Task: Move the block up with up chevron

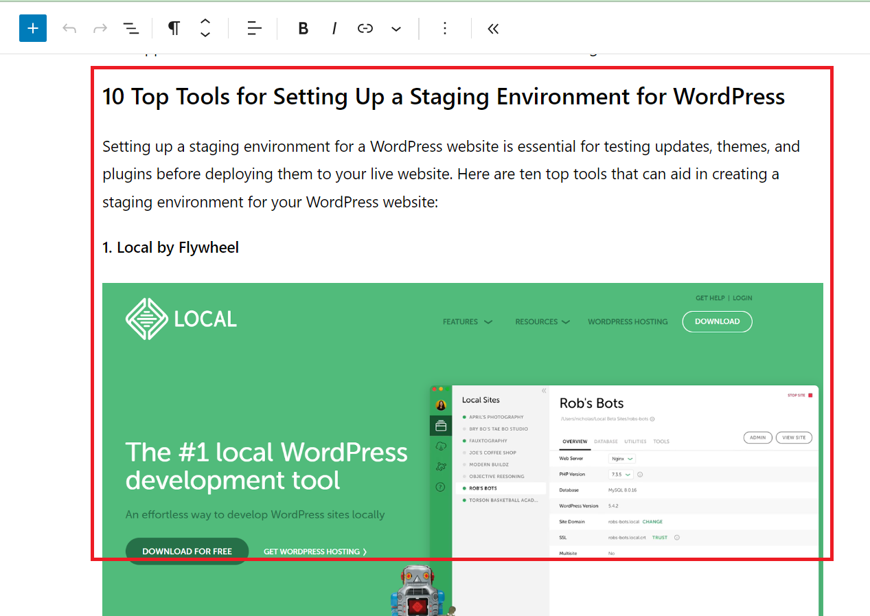Action: point(205,22)
